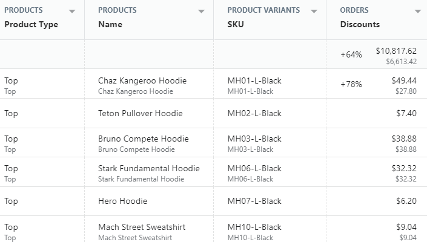427x242 pixels.
Task: Click the +78% change indicator
Action: (x=351, y=84)
